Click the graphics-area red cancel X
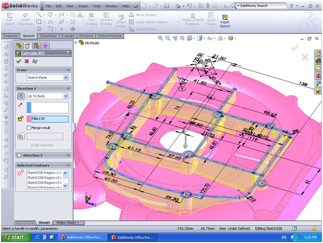323x243 pixels. [x=305, y=57]
